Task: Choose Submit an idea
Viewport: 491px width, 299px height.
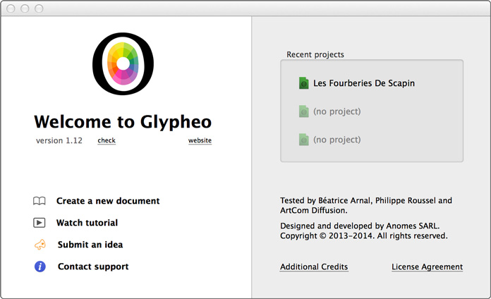Action: pyautogui.click(x=90, y=245)
